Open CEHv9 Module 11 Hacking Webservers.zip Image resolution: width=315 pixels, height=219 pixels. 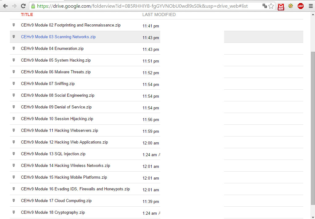tap(59, 131)
